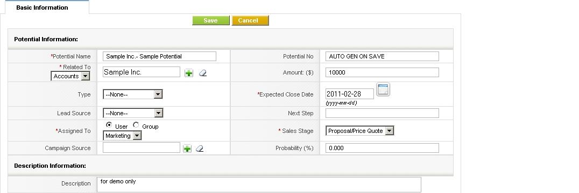Screen dimensions: 579x193
Task: Click the Type label
Action: (x=84, y=94)
